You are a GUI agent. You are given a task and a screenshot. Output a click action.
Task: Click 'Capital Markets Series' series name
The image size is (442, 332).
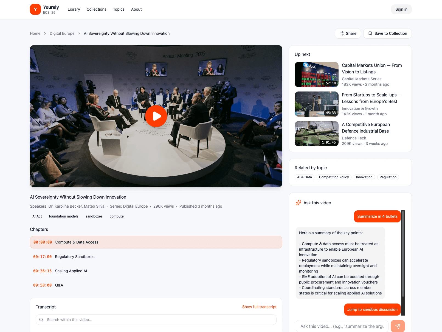[362, 79]
